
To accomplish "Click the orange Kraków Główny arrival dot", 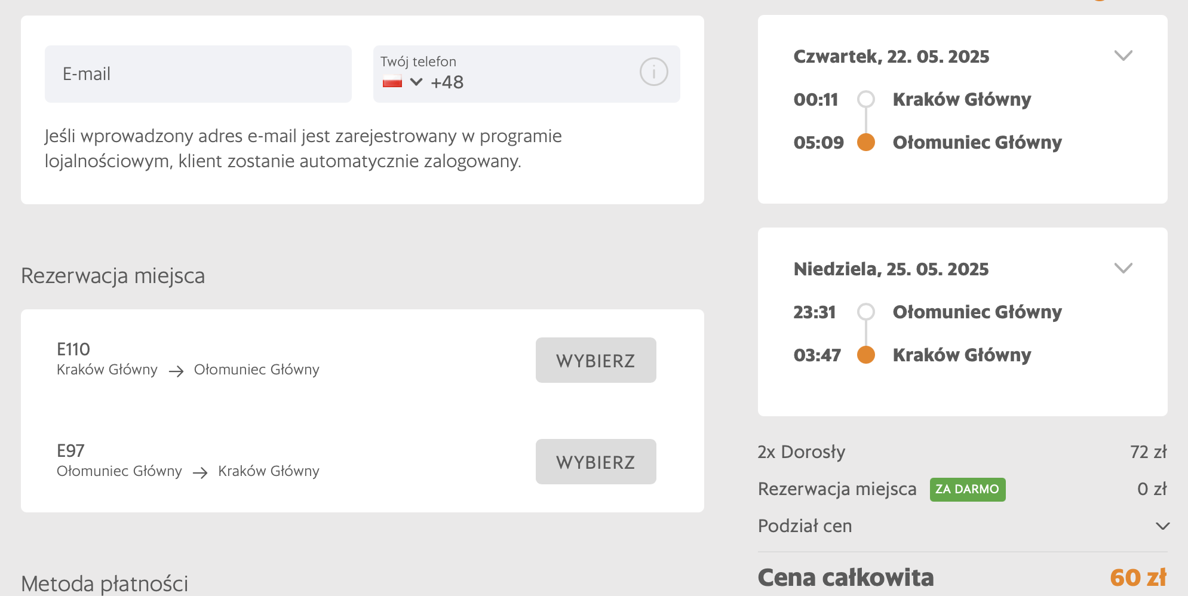I will tap(865, 355).
